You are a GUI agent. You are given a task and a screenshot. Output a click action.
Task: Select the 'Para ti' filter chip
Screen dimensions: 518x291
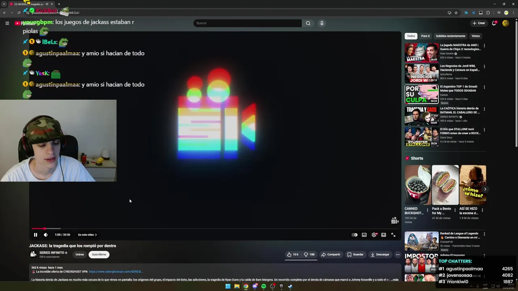pyautogui.click(x=425, y=36)
